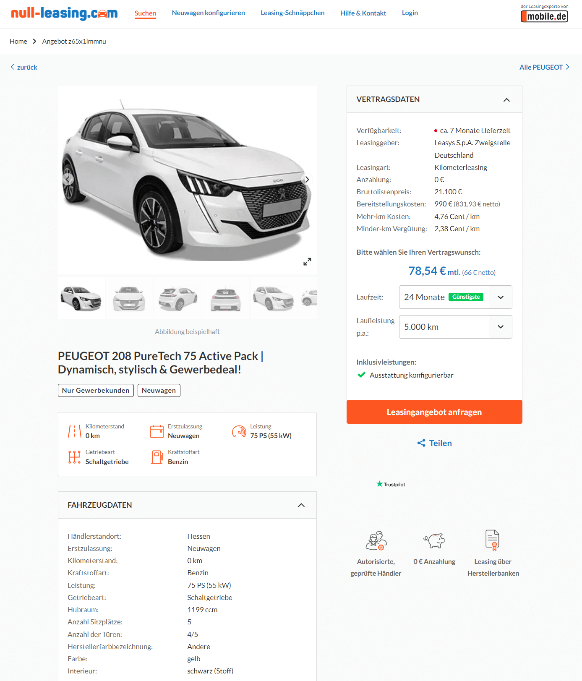Click the Leasingangebot anfragen button

[434, 412]
